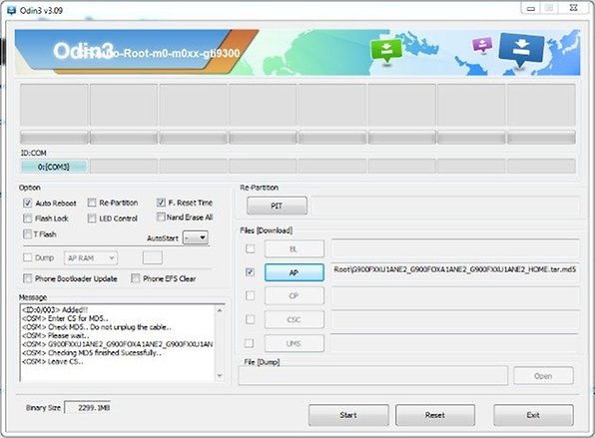Screen dimensions: 595x438
Task: Select the 0:[COM3] port slot
Action: pos(54,167)
